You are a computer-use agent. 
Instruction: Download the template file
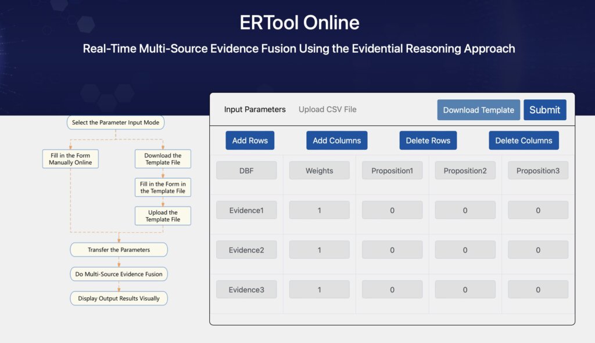478,110
